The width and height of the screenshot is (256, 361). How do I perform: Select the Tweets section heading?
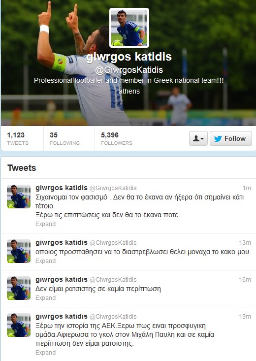[22, 168]
